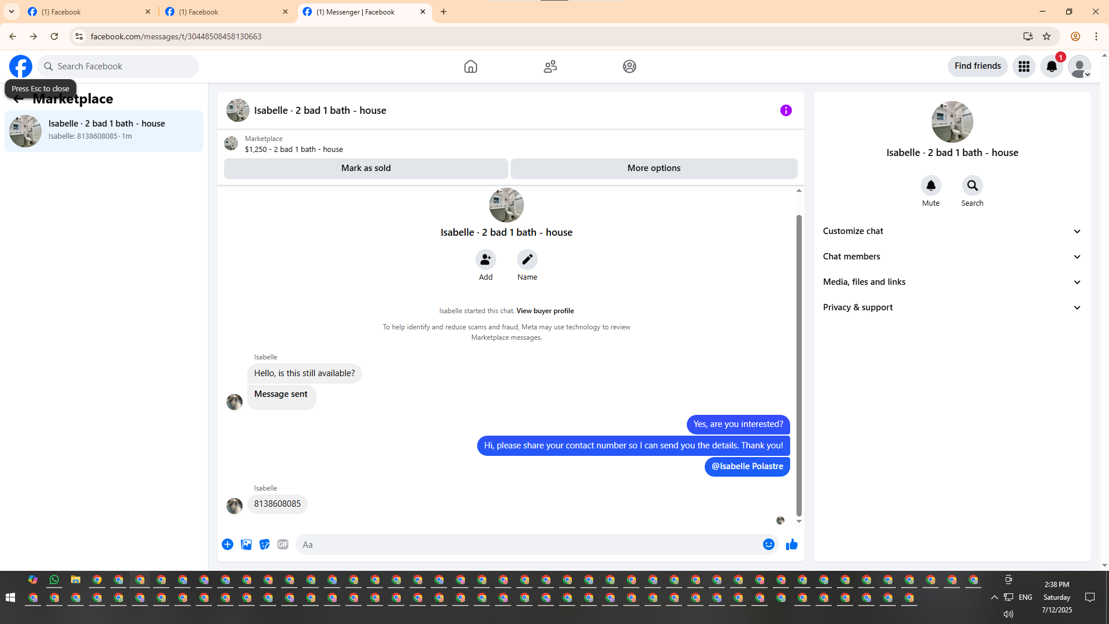1109x624 pixels.
Task: Open the notifications bell icon
Action: tap(1051, 66)
